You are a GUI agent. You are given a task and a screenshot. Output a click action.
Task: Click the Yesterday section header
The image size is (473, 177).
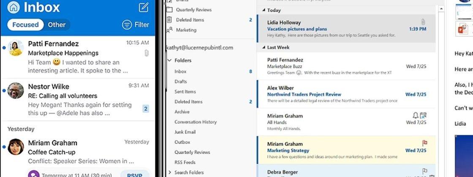pos(21,129)
